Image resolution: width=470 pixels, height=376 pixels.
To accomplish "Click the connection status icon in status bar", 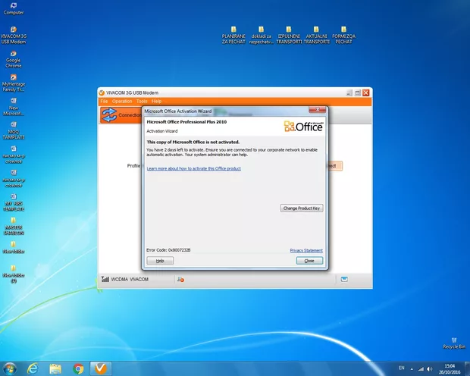I will (180, 280).
